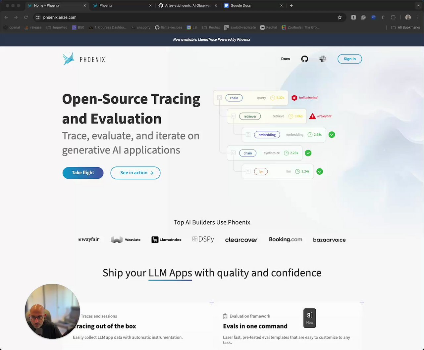Open the Docs navigation link
Viewport: 424px width, 350px height.
pyautogui.click(x=286, y=59)
